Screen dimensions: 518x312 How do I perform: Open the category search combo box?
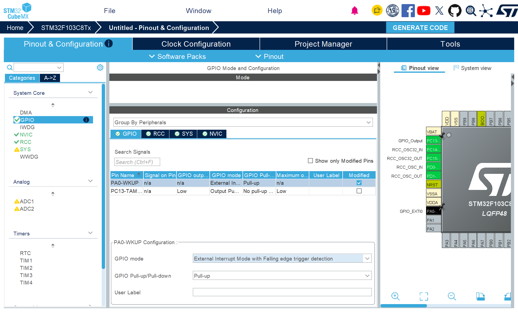38,67
